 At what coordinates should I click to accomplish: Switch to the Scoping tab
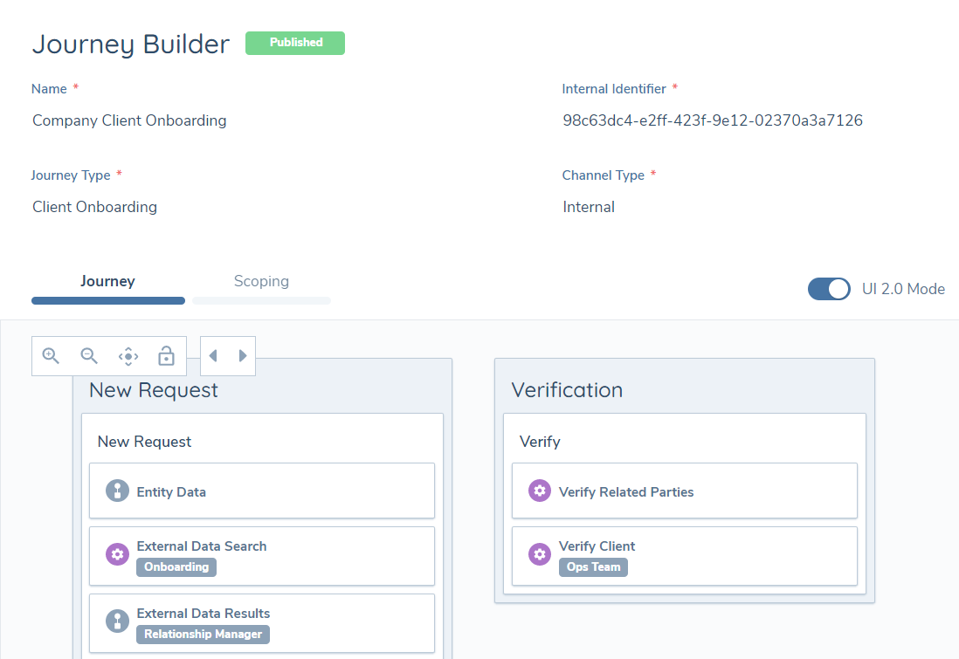coord(261,282)
